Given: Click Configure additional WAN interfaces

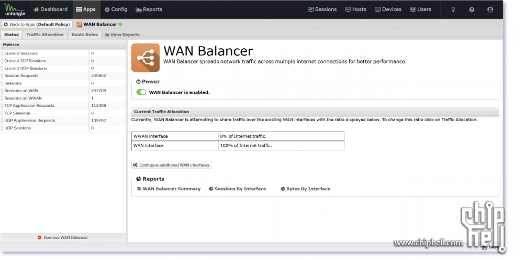Looking at the screenshot, I should coord(172,165).
